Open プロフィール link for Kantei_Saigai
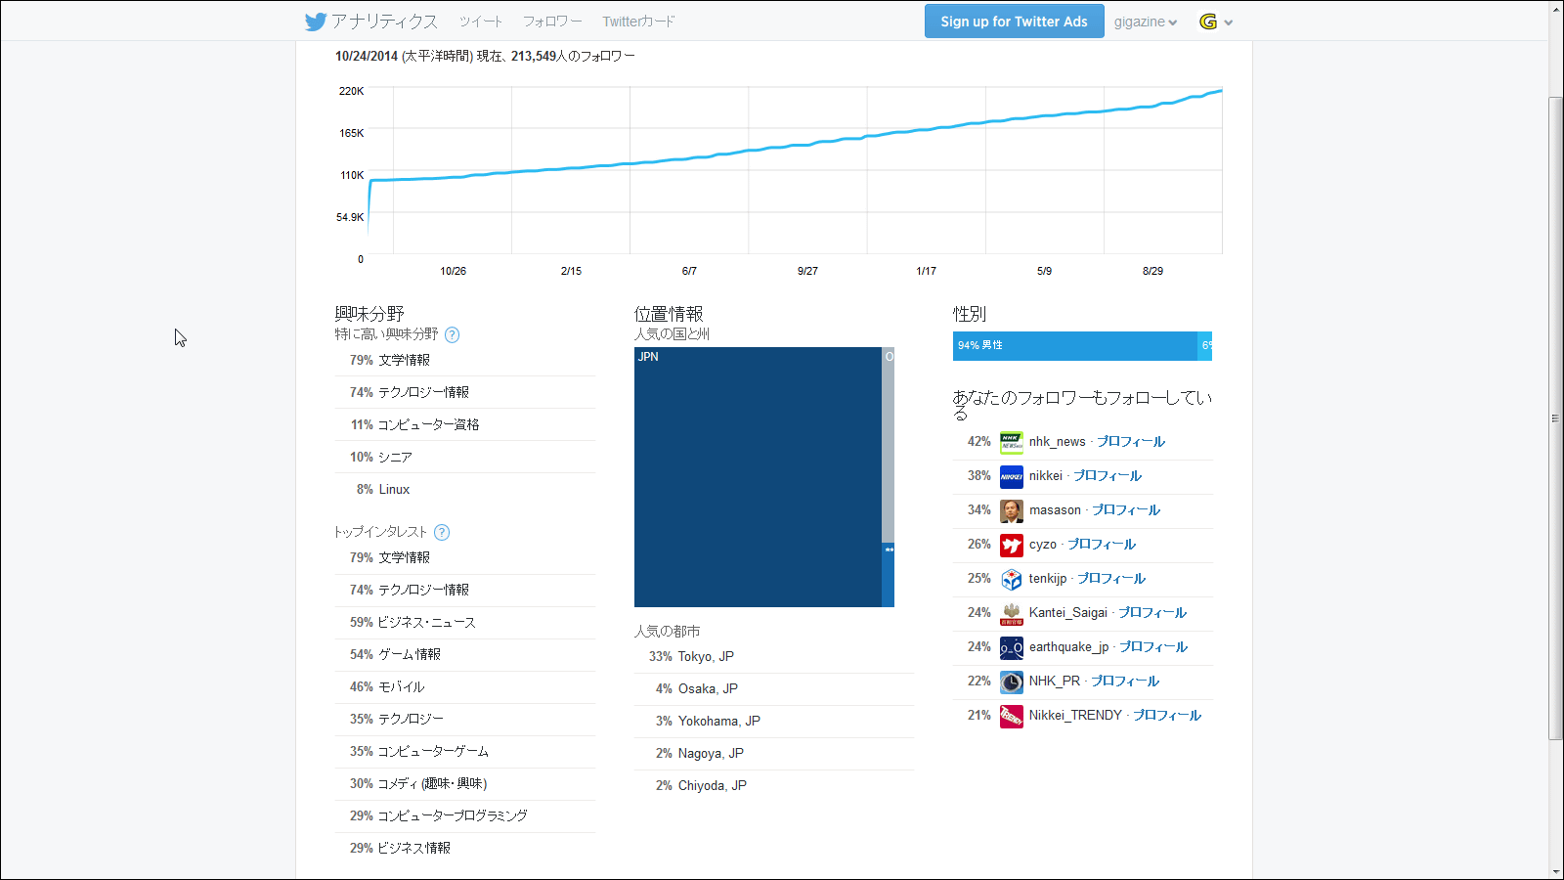Screen dimensions: 1564x880 (x=1151, y=613)
